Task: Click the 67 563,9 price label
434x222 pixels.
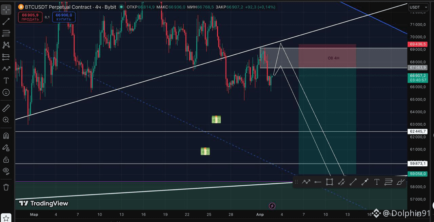Action: (x=418, y=68)
